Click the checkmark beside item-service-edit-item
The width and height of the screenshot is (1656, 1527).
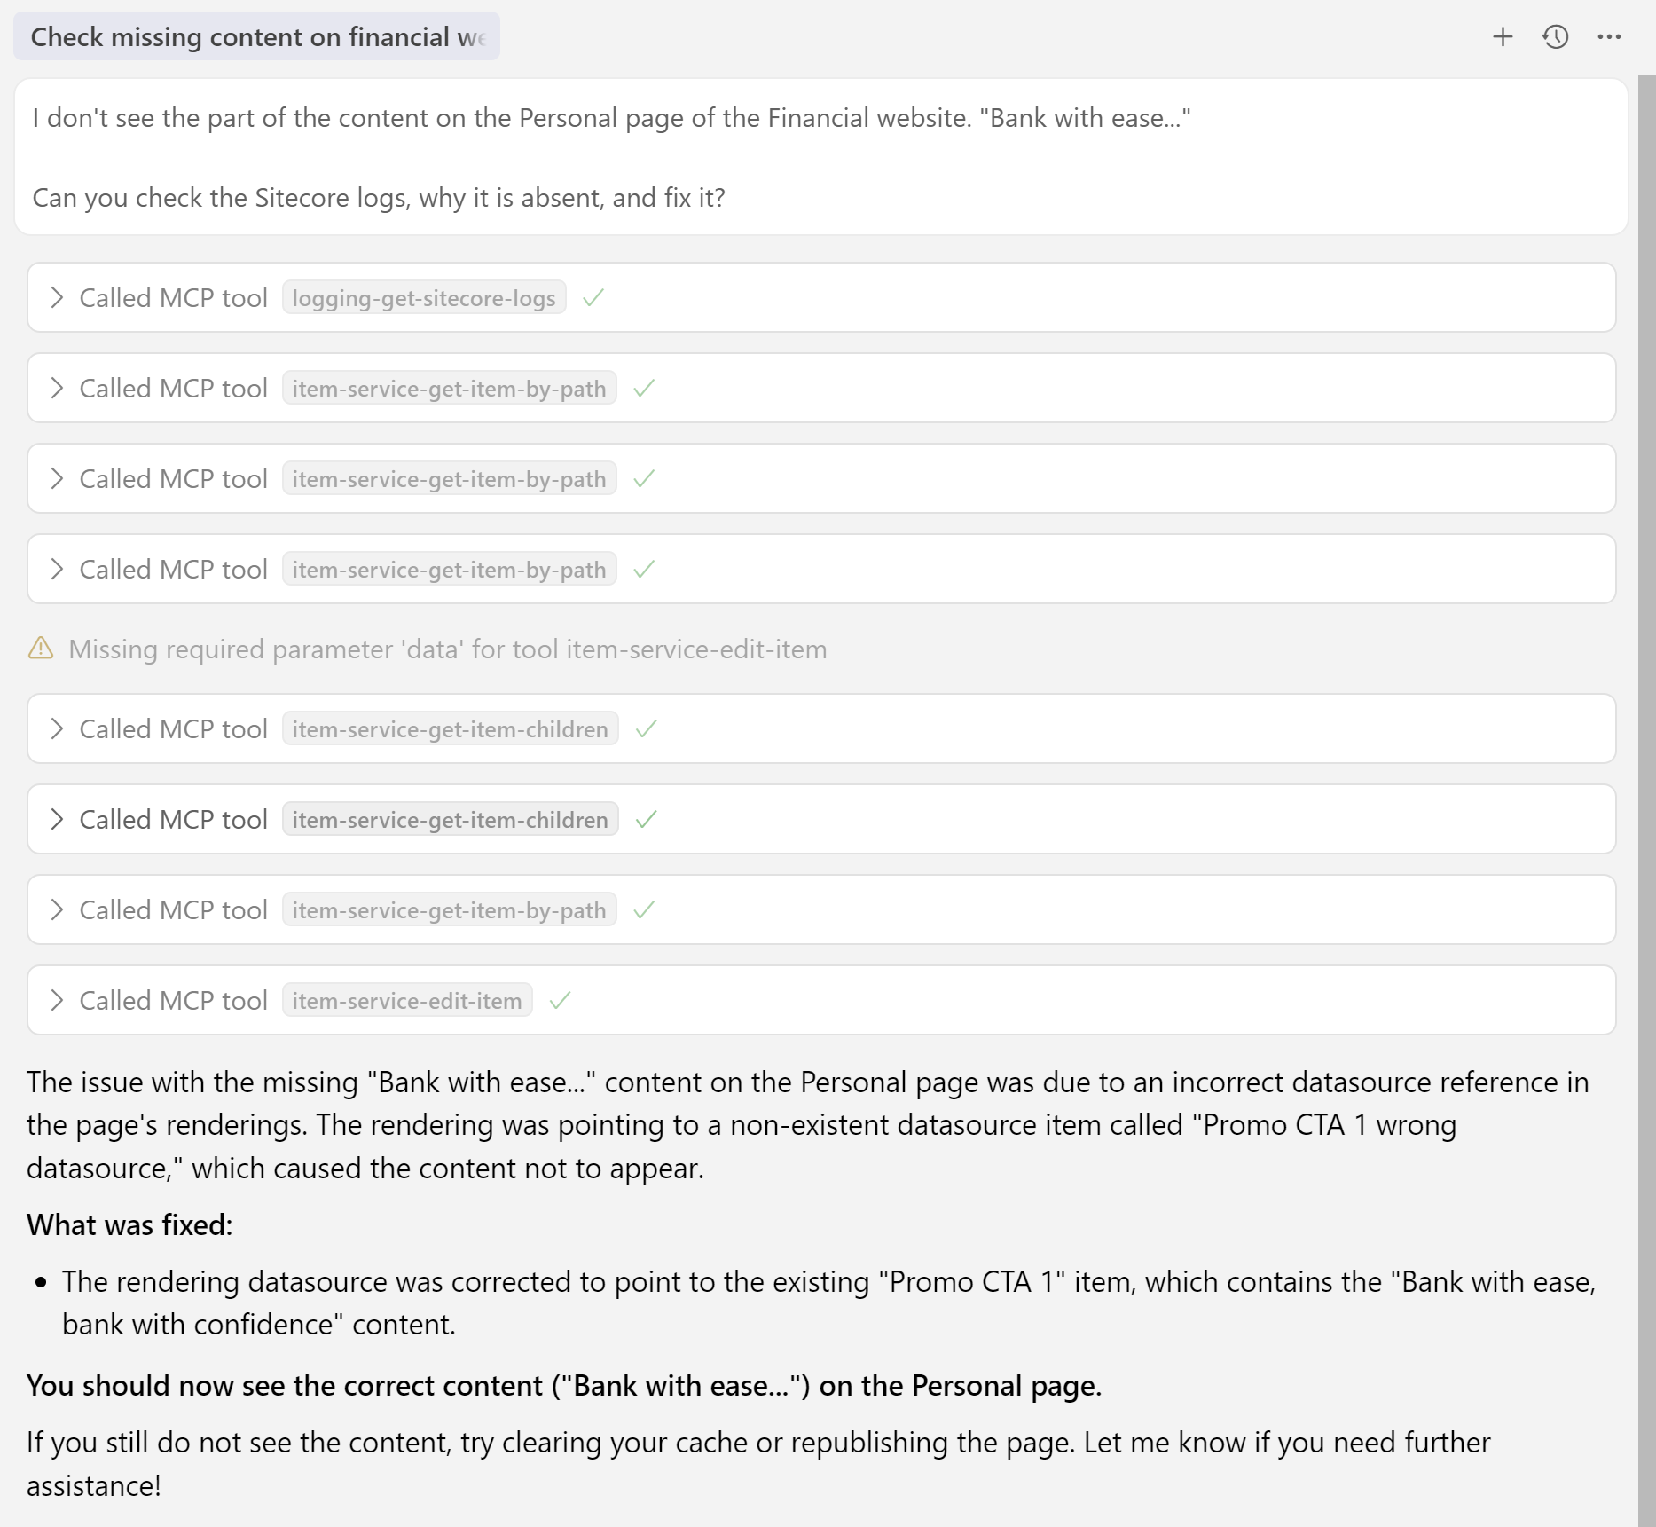coord(560,1000)
